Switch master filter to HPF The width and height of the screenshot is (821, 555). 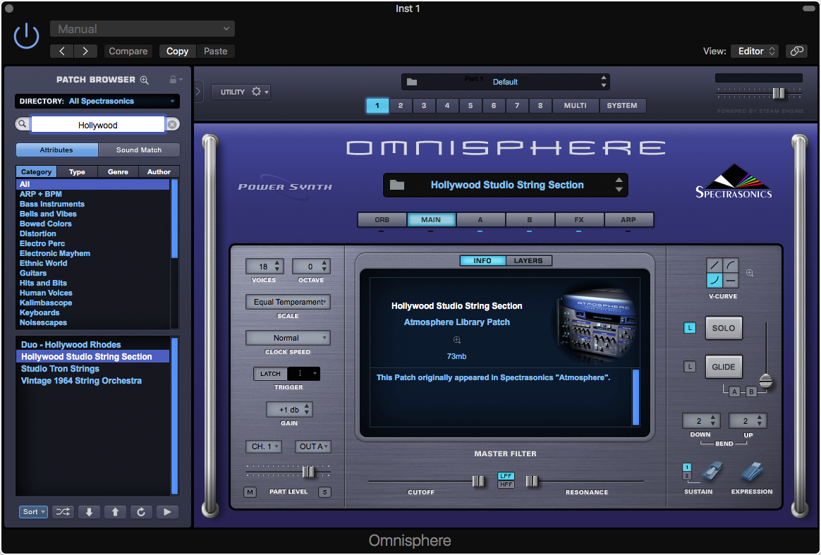(506, 484)
